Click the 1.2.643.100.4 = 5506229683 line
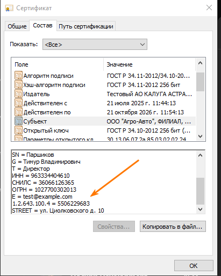 click(x=51, y=204)
